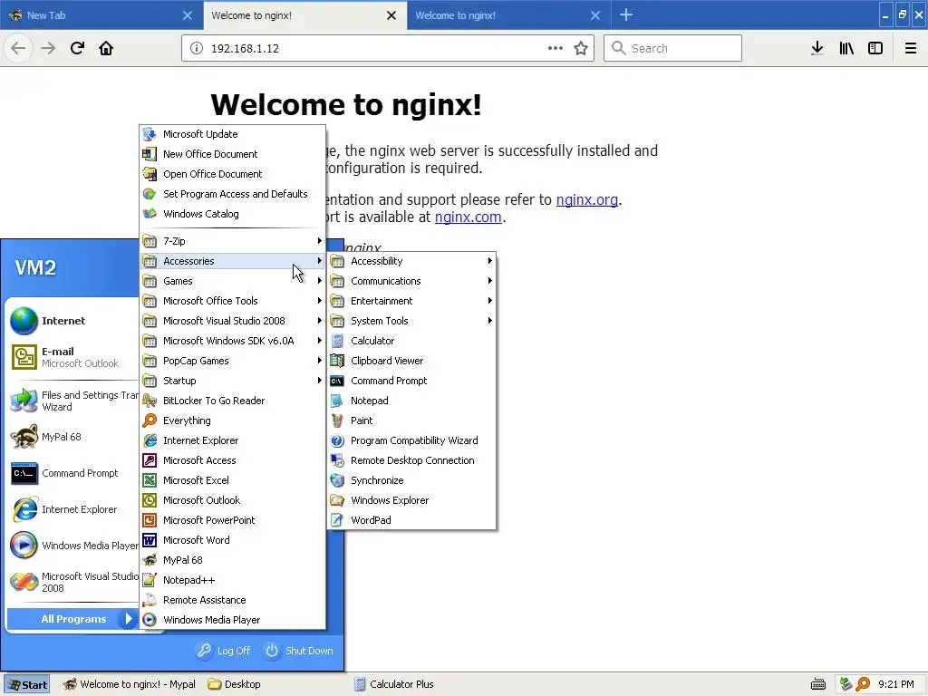The height and width of the screenshot is (696, 928).
Task: Show site information icon in address bar
Action: pos(197,48)
